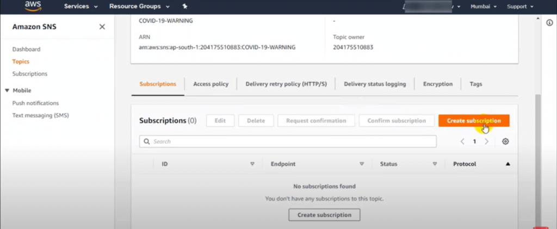This screenshot has height=229, width=557.
Task: Click the ID column header
Action: (165, 164)
